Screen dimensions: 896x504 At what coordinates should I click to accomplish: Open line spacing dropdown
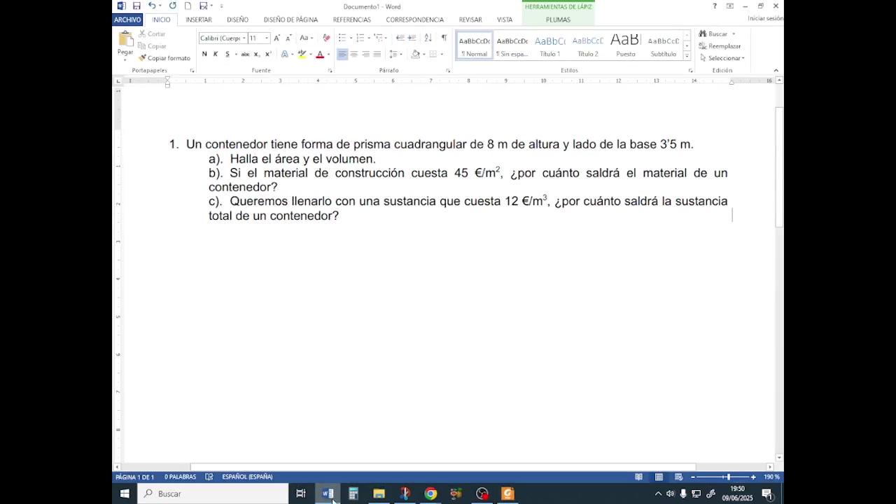[x=395, y=54]
